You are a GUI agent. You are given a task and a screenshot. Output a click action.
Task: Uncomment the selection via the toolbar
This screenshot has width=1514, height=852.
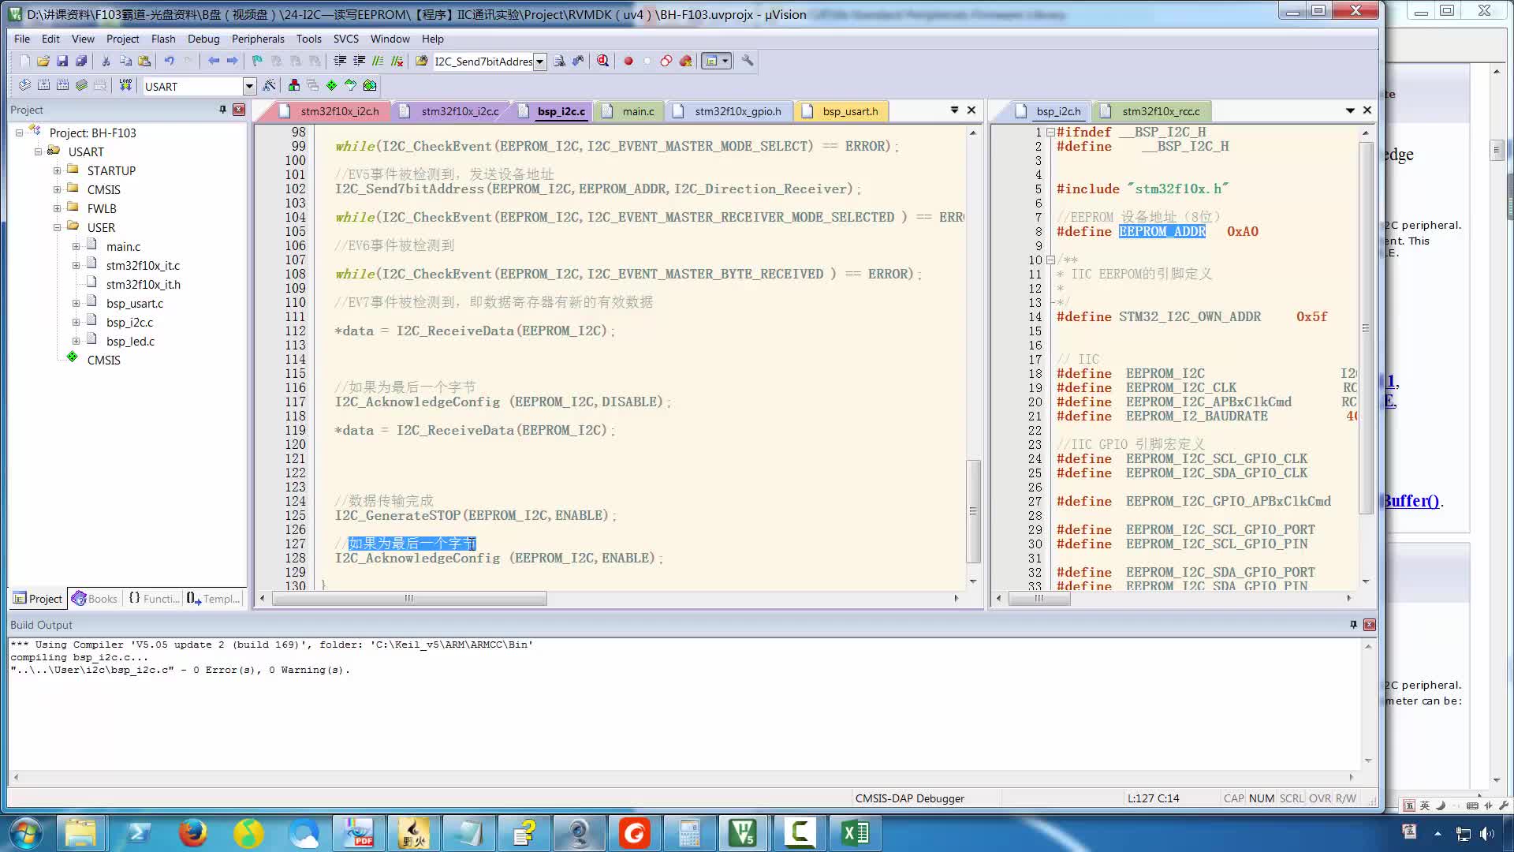(x=397, y=61)
